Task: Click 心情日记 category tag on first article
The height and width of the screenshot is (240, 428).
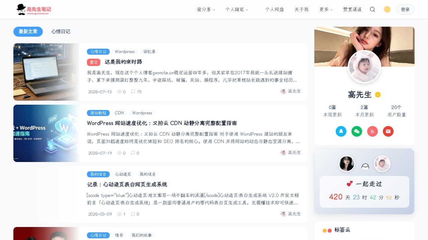Action: pyautogui.click(x=98, y=52)
